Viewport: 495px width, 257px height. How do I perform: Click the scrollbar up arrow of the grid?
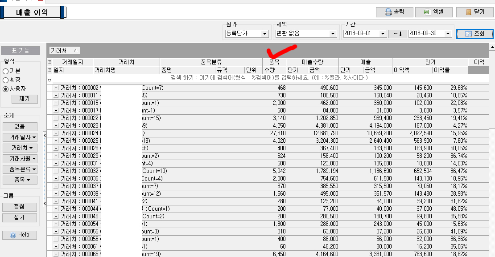(492, 47)
